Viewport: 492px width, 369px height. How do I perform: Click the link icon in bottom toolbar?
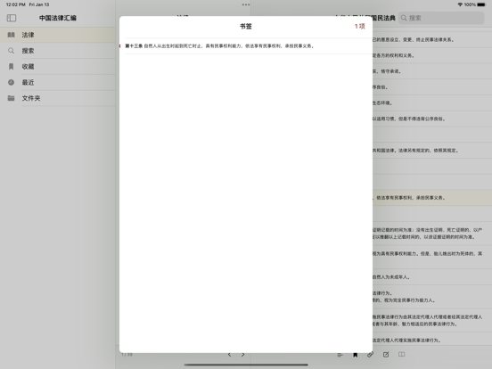(x=370, y=355)
